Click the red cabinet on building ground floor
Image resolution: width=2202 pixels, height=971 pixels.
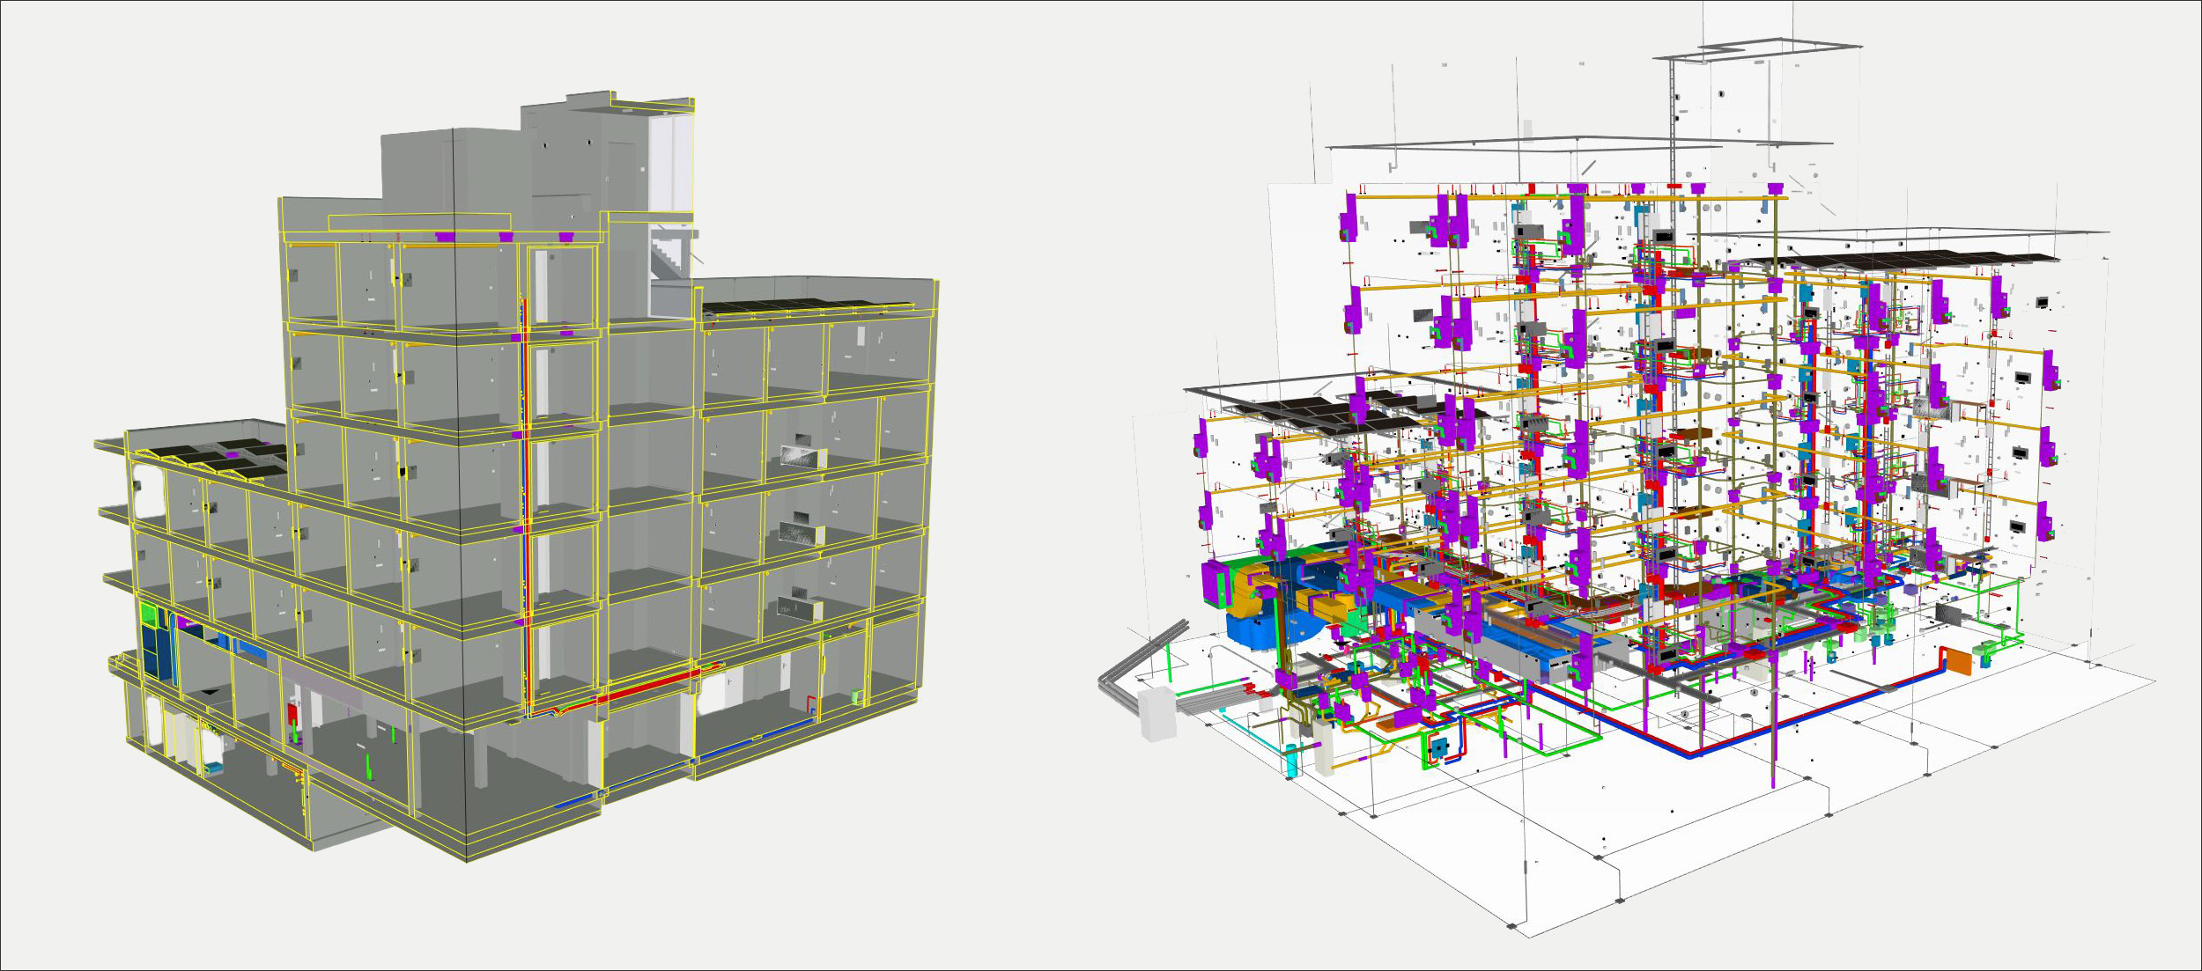pos(293,711)
